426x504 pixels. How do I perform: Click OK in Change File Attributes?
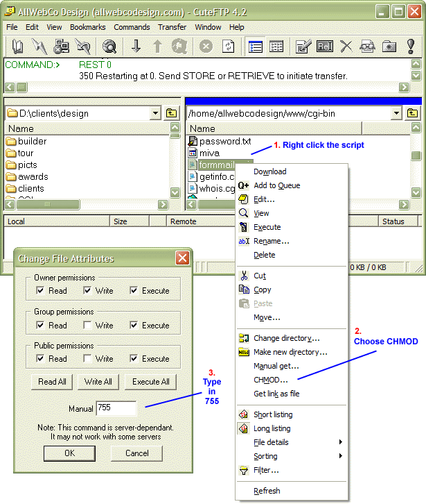click(x=69, y=453)
